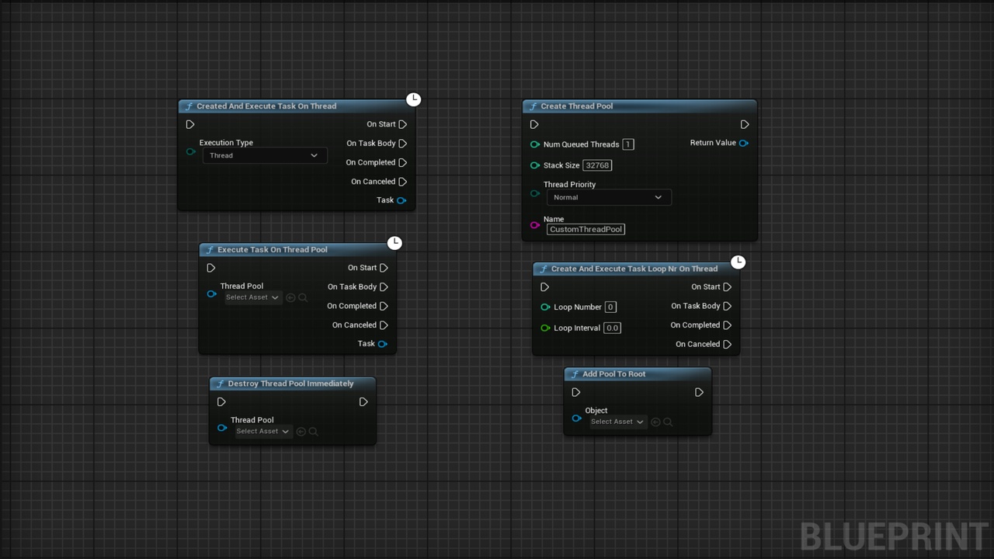Click use-selected arrow icon in Add Pool To Root
Viewport: 994px width, 559px height.
coord(655,422)
